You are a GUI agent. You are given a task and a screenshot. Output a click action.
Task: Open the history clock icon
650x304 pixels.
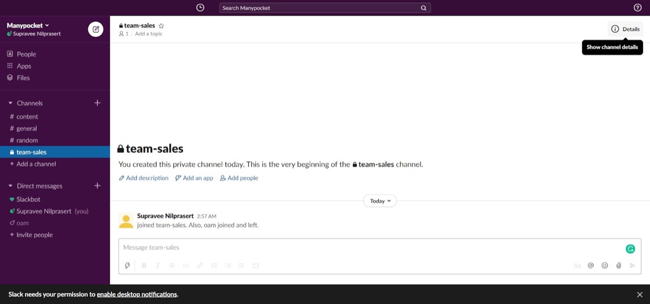click(x=200, y=8)
